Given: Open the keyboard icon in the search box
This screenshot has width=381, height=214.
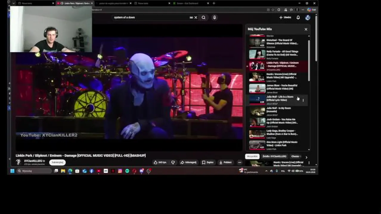Looking at the screenshot, I should [191, 18].
